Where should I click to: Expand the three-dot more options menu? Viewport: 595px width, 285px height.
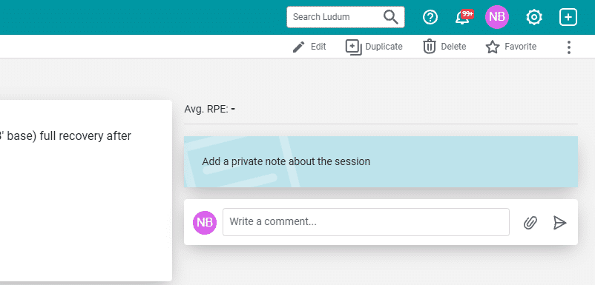(x=568, y=47)
